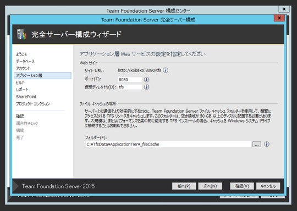Click the info icon beside virtual directory field
Screen dimensions: 297x211
[x=146, y=87]
